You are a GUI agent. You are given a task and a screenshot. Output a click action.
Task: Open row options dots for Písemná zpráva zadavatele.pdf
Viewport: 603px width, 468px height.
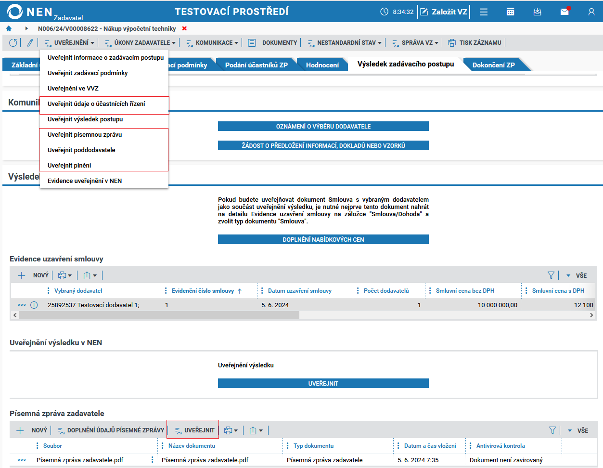point(22,460)
